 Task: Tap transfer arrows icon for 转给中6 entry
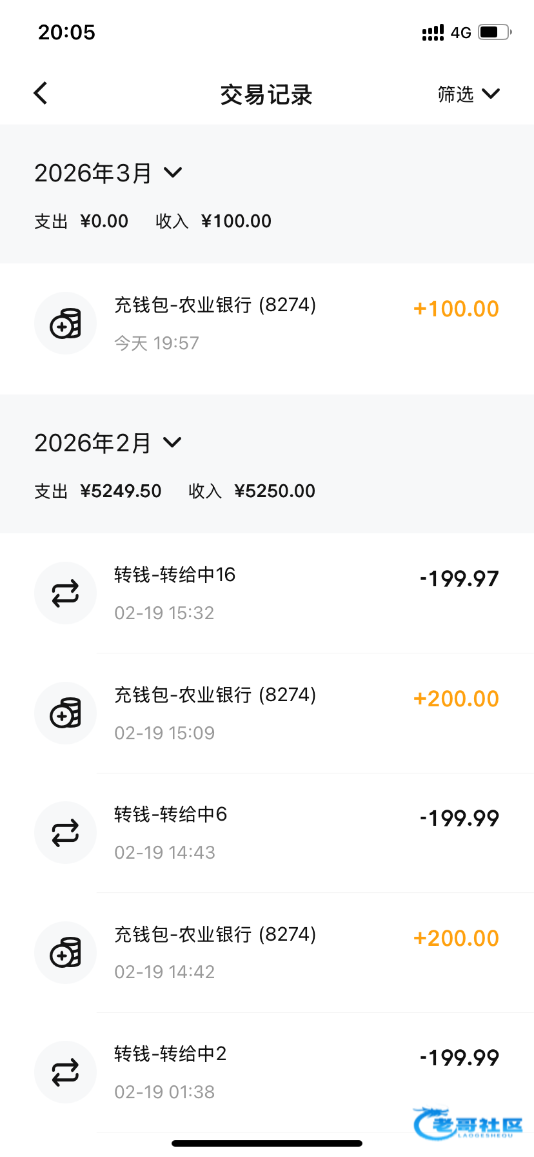click(65, 833)
